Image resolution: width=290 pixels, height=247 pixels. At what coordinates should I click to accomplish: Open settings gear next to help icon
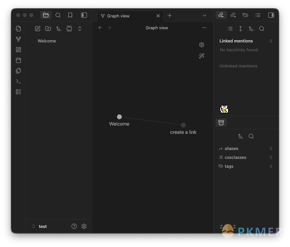[x=84, y=226]
